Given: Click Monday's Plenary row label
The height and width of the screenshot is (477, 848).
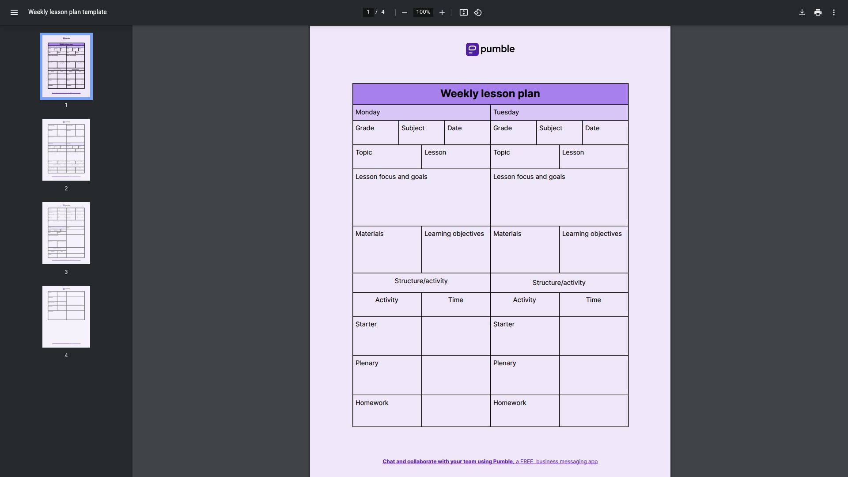Looking at the screenshot, I should tap(367, 363).
